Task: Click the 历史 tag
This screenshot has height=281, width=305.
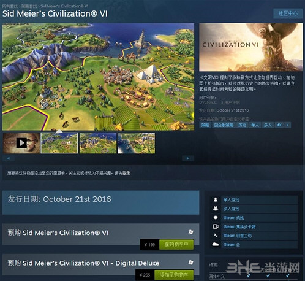Action: click(x=242, y=125)
